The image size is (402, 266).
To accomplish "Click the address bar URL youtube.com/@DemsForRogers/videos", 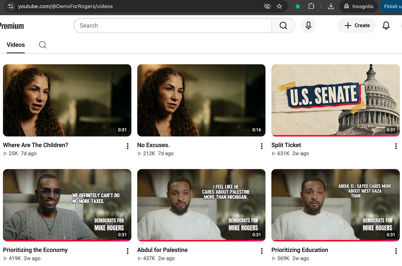I will [65, 6].
